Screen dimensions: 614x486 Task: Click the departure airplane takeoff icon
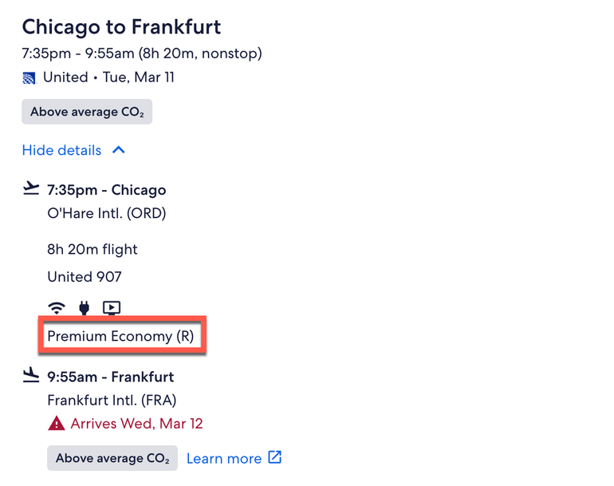(x=30, y=188)
